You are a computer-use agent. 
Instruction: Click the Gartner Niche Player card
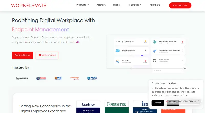click(x=88, y=107)
